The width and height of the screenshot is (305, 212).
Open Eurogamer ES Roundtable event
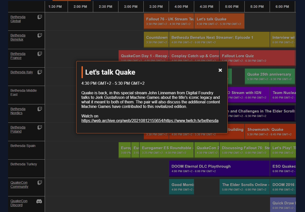167,150
